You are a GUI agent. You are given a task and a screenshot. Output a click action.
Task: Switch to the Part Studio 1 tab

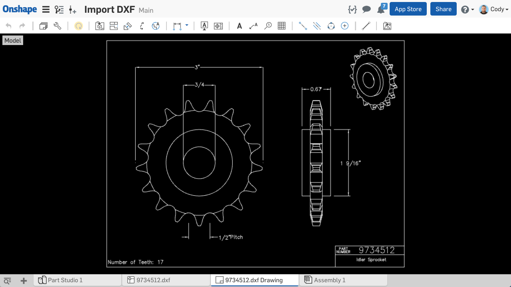(77, 280)
